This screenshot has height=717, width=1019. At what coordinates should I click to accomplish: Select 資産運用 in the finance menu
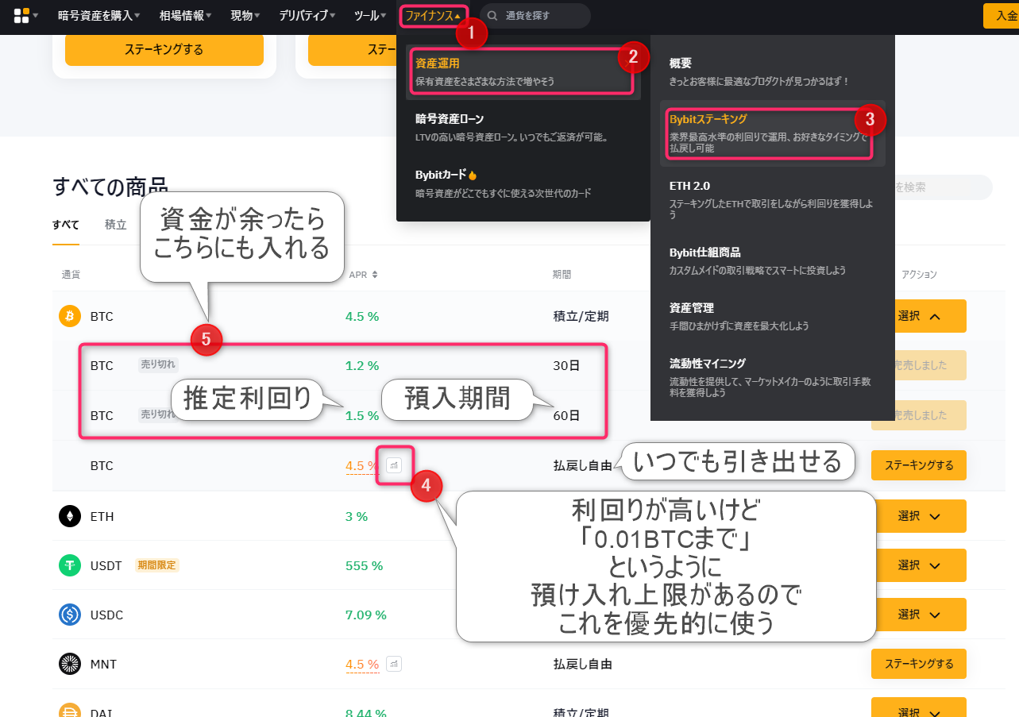click(523, 71)
